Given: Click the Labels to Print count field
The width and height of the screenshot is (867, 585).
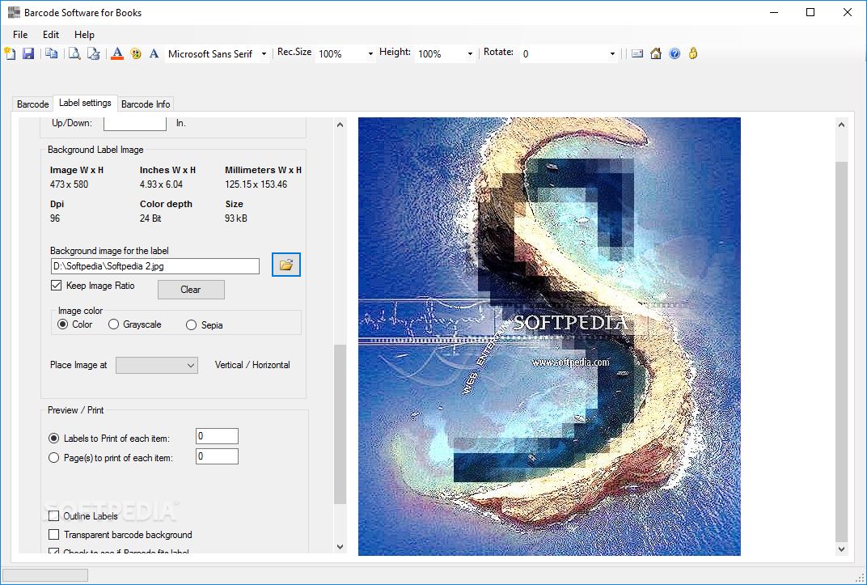Looking at the screenshot, I should coord(217,436).
